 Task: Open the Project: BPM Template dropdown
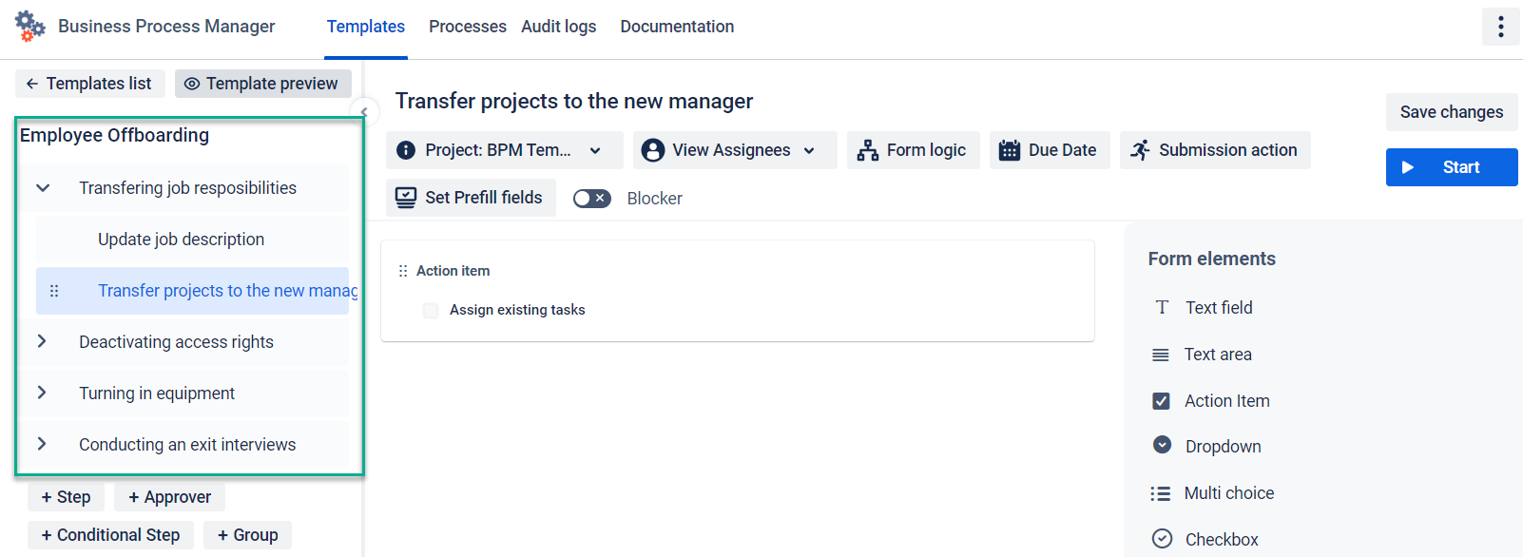[503, 149]
